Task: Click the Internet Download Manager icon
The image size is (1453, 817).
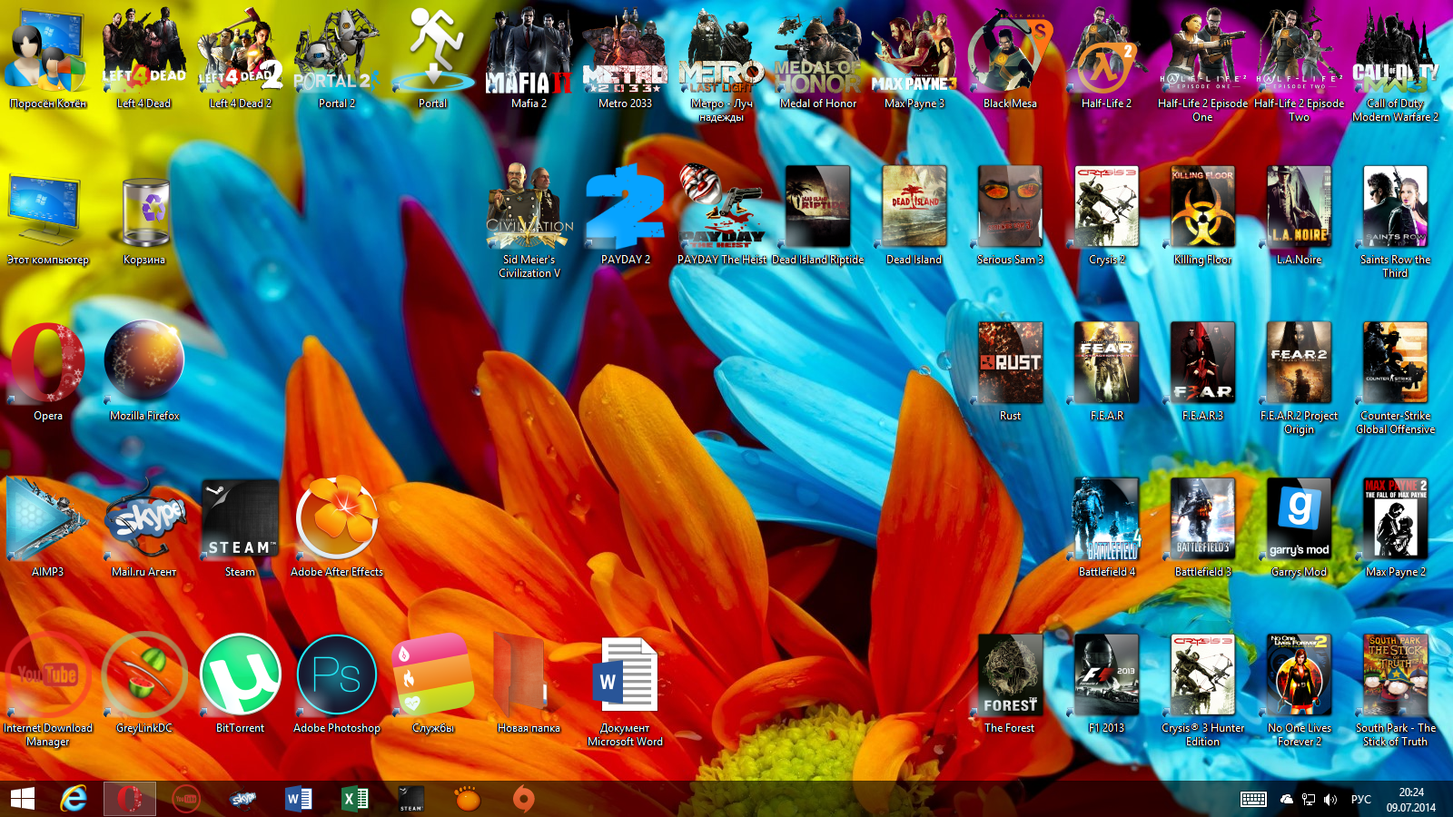Action: 48,675
